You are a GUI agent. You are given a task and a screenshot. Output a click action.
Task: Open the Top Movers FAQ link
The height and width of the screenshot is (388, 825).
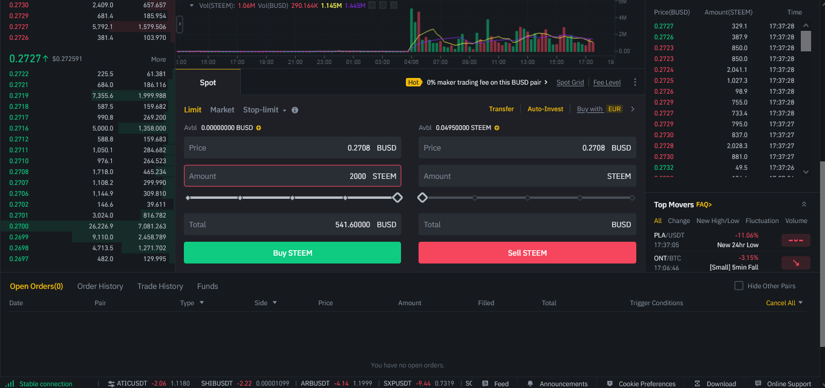(704, 205)
